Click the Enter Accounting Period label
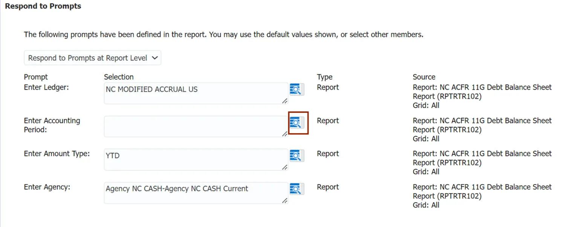The width and height of the screenshot is (566, 227). point(52,125)
